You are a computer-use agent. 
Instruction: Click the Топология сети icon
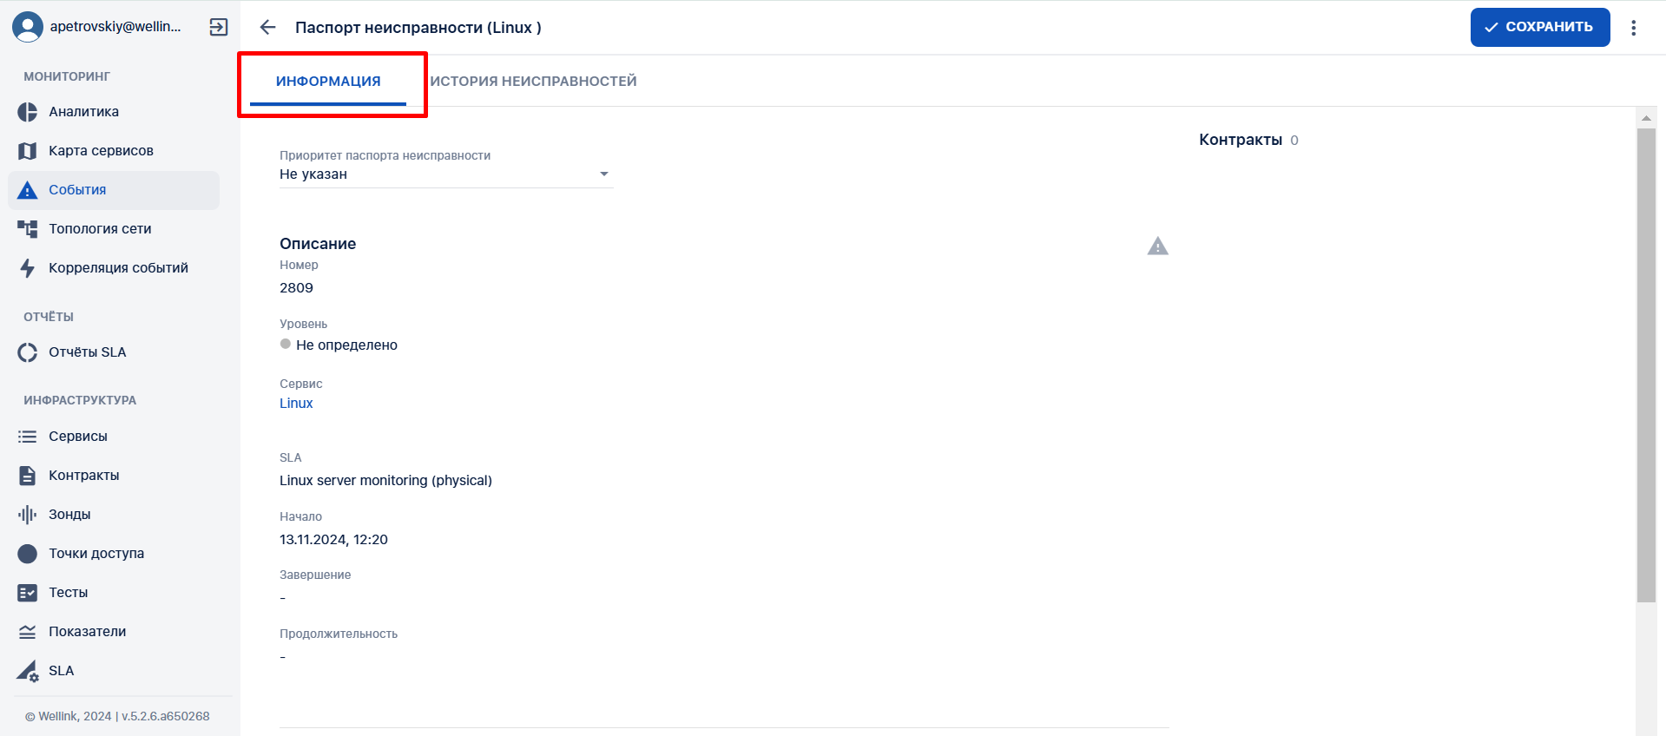[x=28, y=229]
